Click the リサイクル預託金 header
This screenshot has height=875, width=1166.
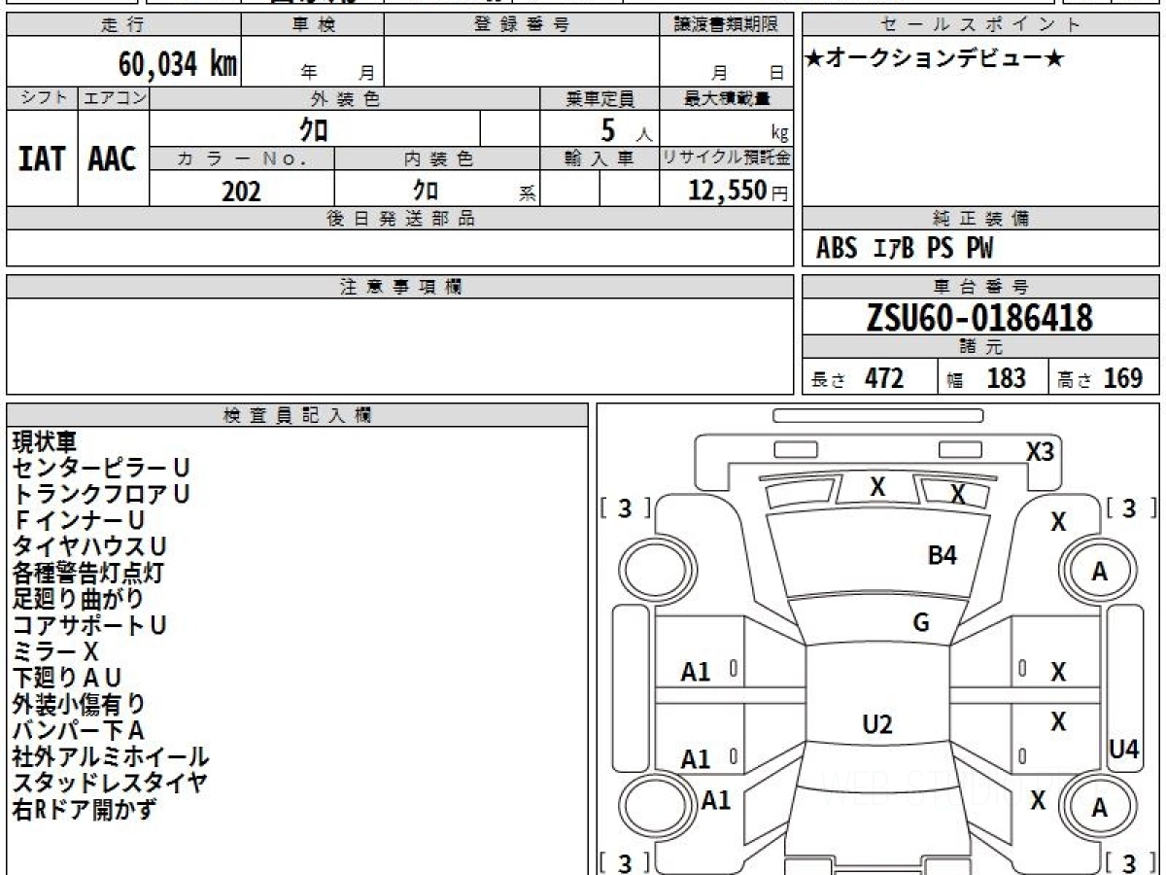pyautogui.click(x=727, y=158)
